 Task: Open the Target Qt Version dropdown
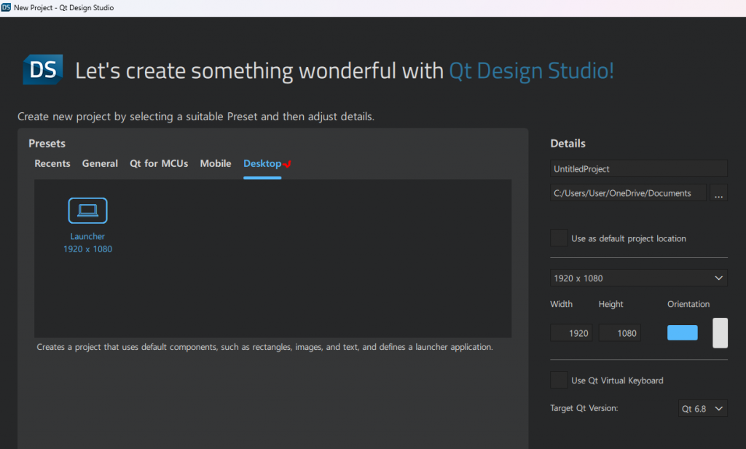[702, 409]
